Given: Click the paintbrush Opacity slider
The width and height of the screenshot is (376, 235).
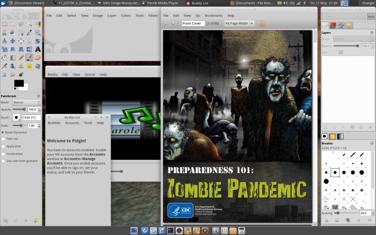Looking at the screenshot, I should [20, 109].
